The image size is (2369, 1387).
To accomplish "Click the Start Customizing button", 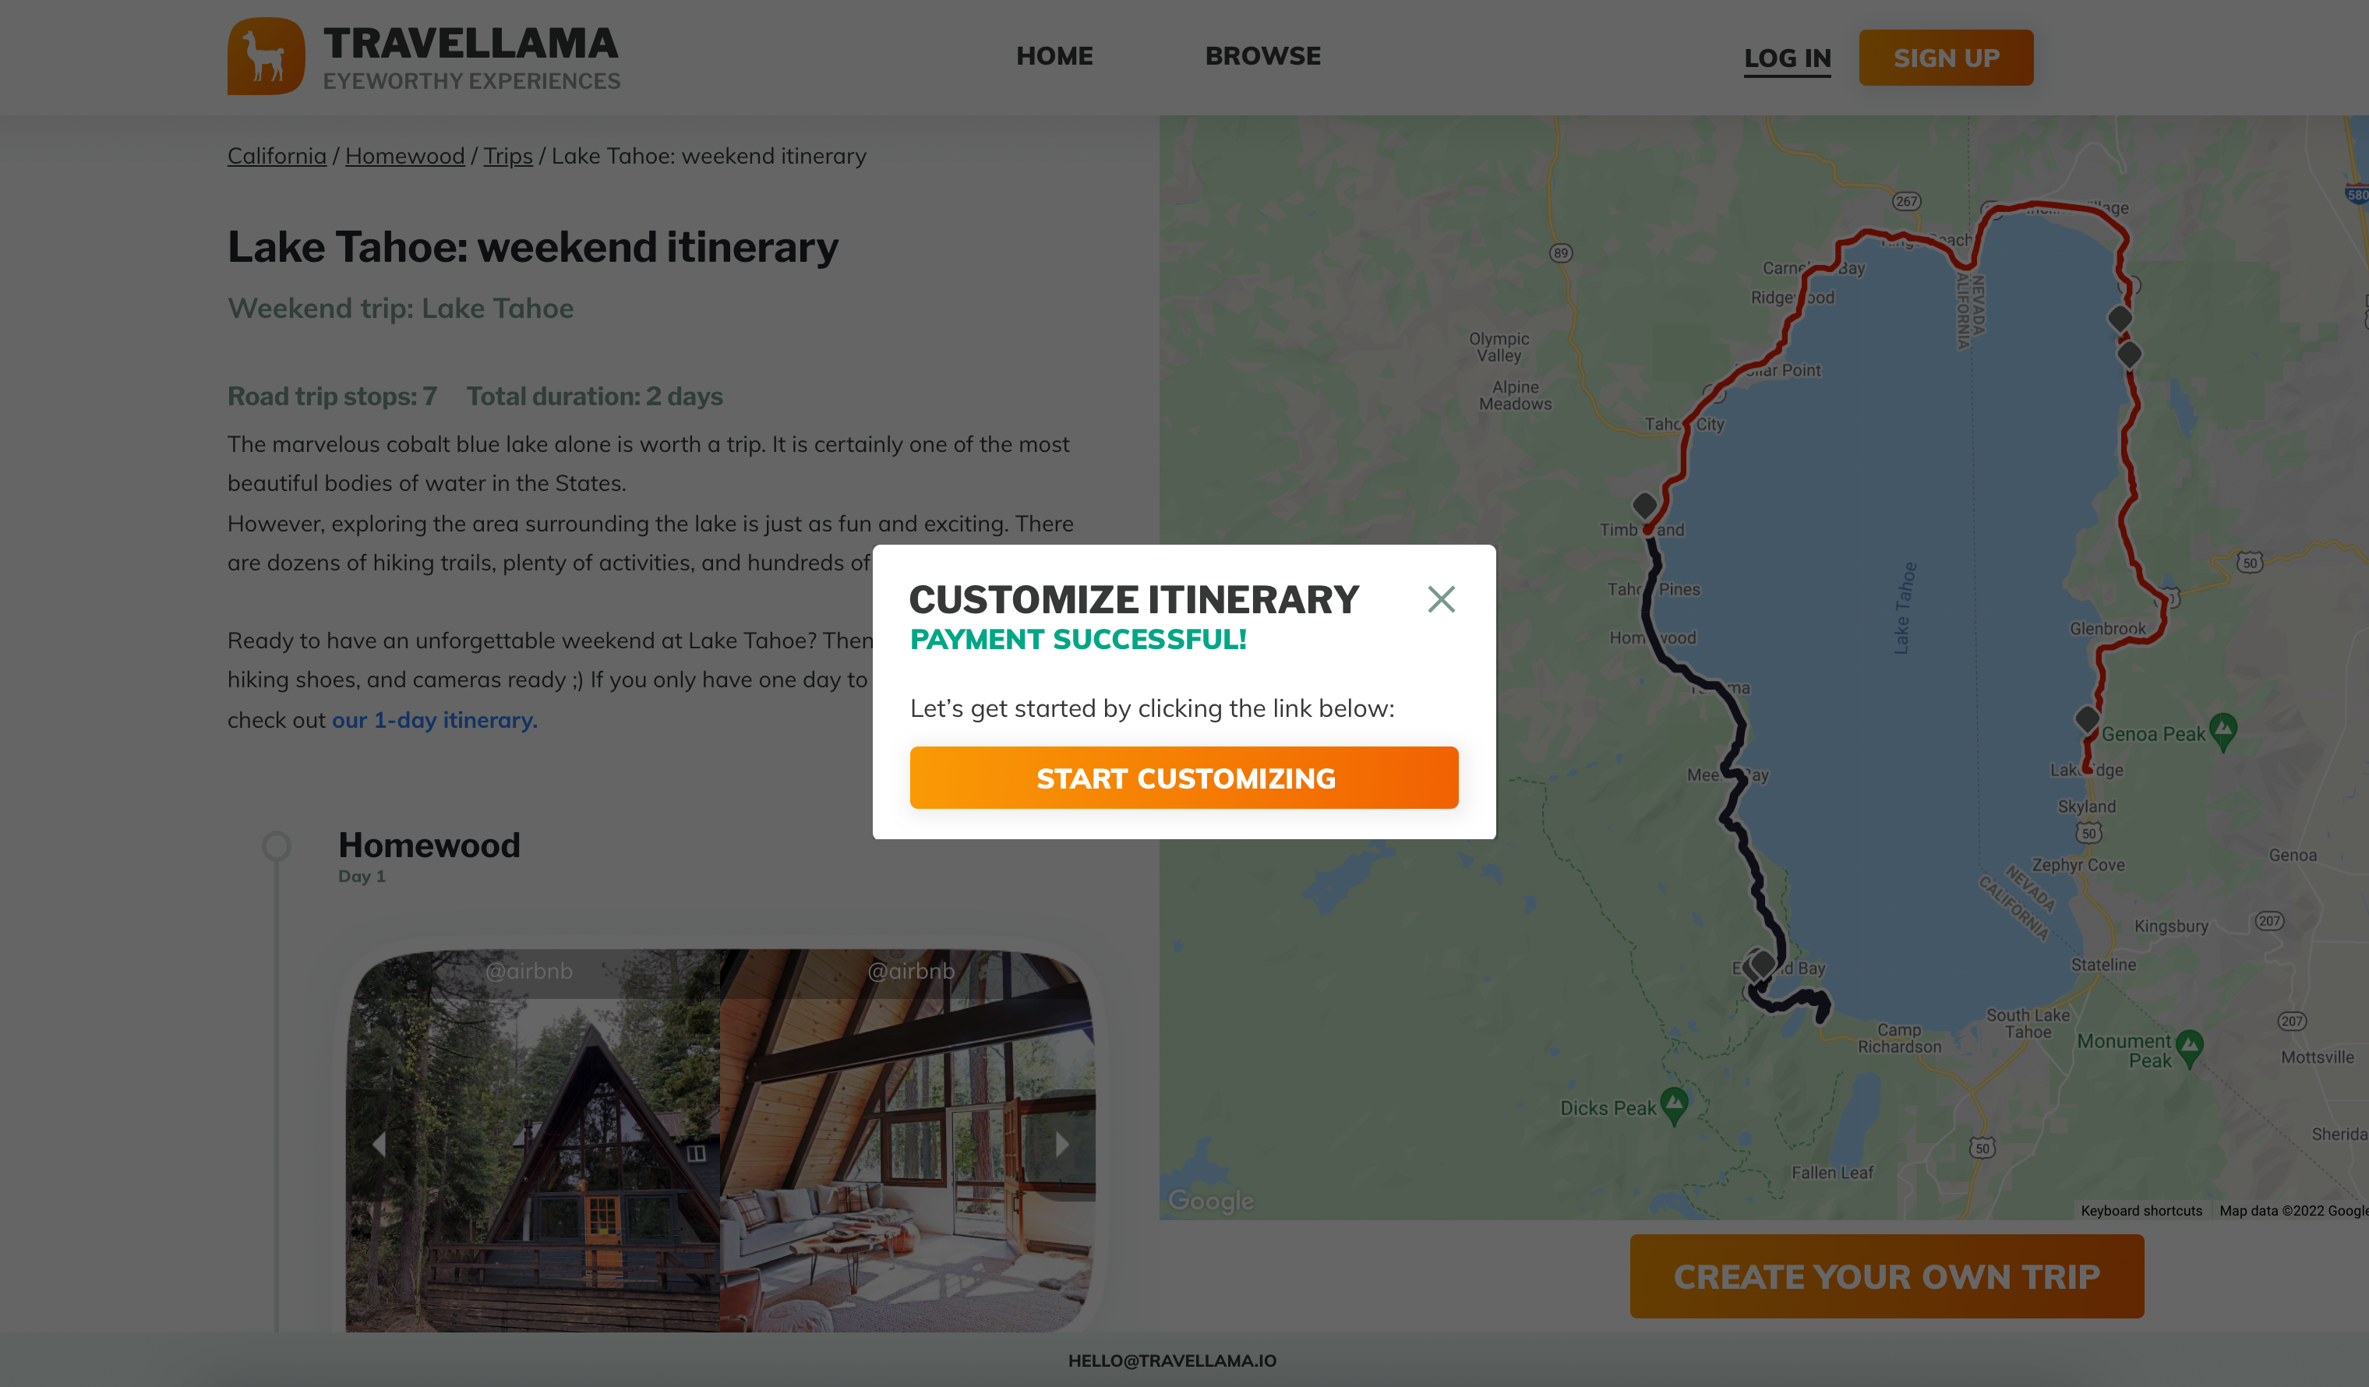I will point(1184,777).
